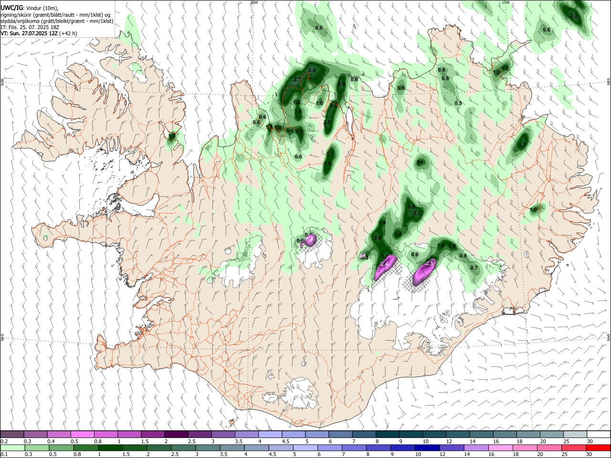Select the initial time 'IT: Fös. 25. 07. 2025 18Z'
This screenshot has height=458, width=611.
pyautogui.click(x=30, y=27)
